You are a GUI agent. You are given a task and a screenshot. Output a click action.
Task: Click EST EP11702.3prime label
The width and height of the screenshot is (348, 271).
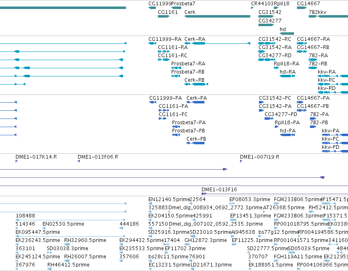click(185, 249)
